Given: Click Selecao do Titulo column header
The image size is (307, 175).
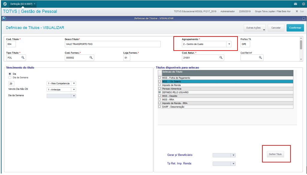Looking at the screenshot, I should (x=228, y=73).
